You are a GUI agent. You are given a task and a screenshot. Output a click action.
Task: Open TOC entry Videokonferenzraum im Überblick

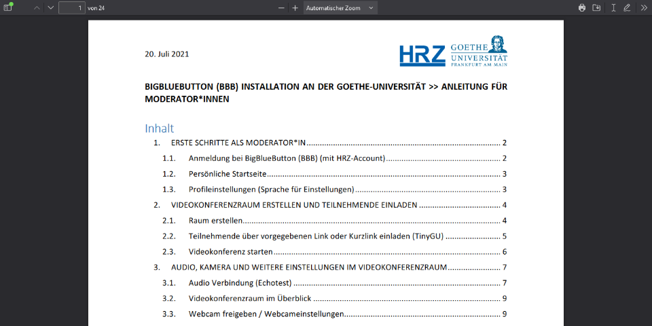335,298
